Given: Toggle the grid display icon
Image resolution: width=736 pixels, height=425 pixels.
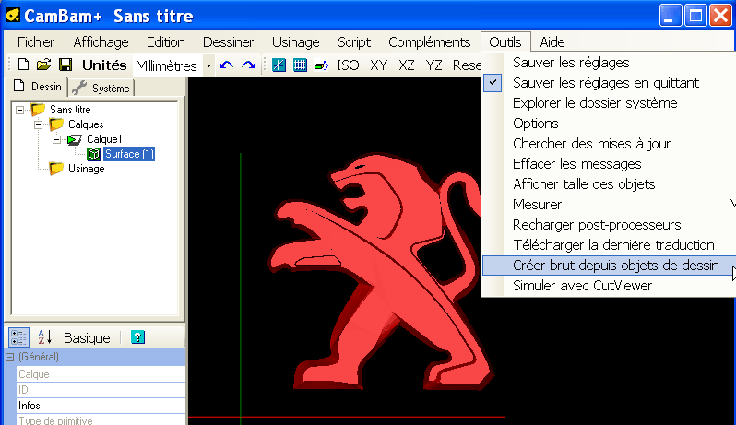Looking at the screenshot, I should click(300, 65).
